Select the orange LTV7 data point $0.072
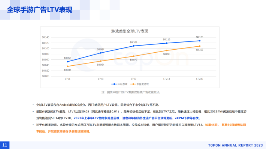The image size is (266, 149). tap(134, 56)
